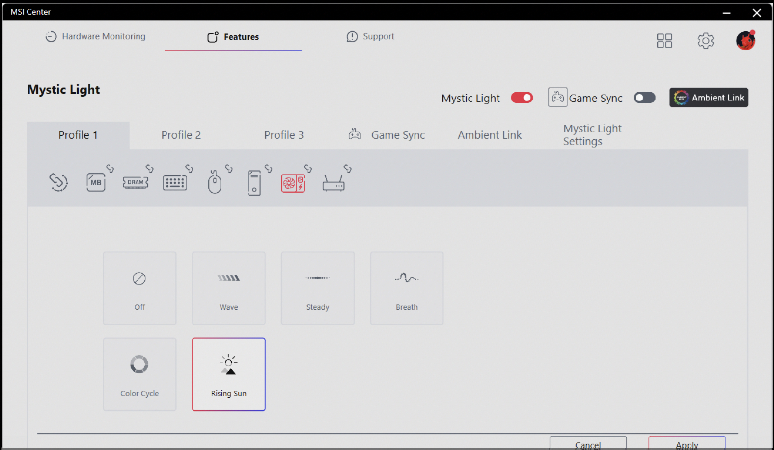Enable the Game Sync switch
This screenshot has width=774, height=450.
644,98
